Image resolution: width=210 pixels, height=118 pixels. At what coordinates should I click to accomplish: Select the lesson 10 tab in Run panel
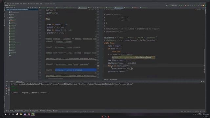(x=19, y=82)
